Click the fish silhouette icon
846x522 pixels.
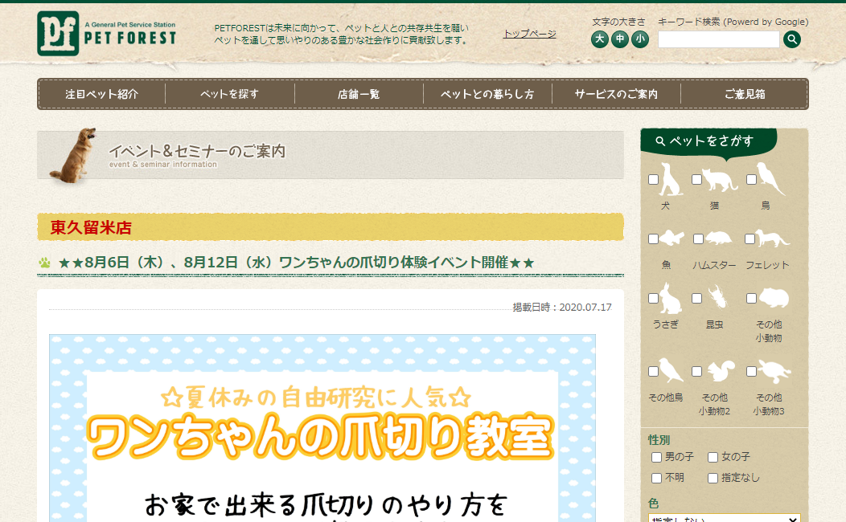pos(672,238)
